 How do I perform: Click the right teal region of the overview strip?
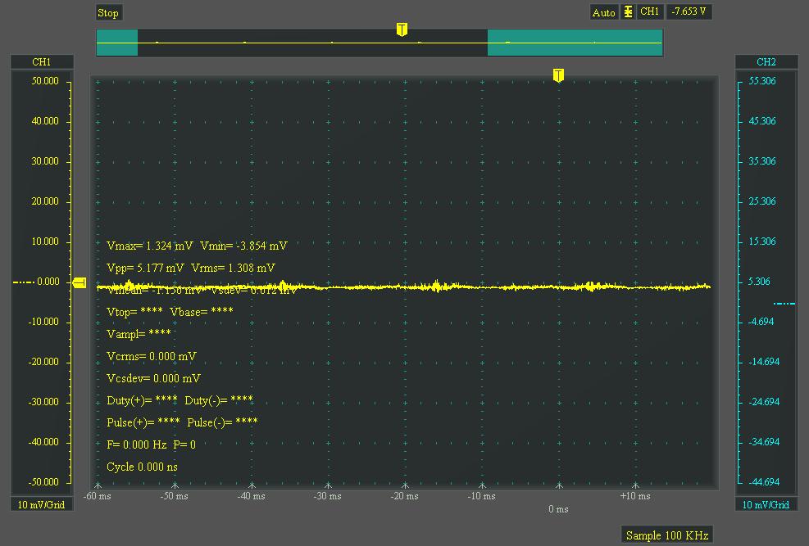(x=575, y=43)
